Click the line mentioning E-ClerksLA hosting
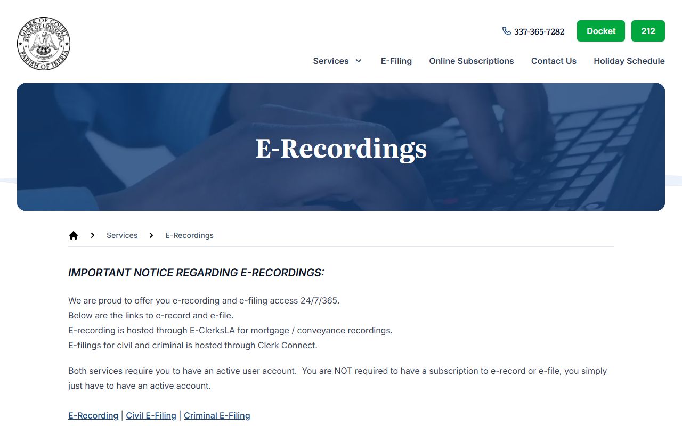The image size is (682, 426). click(x=230, y=330)
